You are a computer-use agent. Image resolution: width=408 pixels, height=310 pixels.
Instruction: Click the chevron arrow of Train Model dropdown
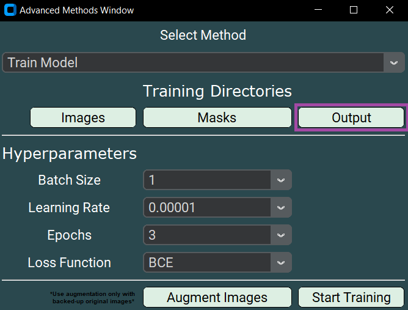click(x=394, y=62)
